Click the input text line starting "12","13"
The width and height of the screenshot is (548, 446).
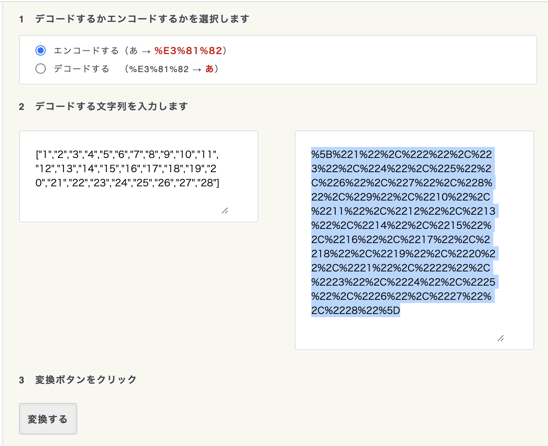click(x=126, y=169)
